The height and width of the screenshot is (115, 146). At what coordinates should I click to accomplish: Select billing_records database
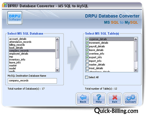click(x=32, y=45)
